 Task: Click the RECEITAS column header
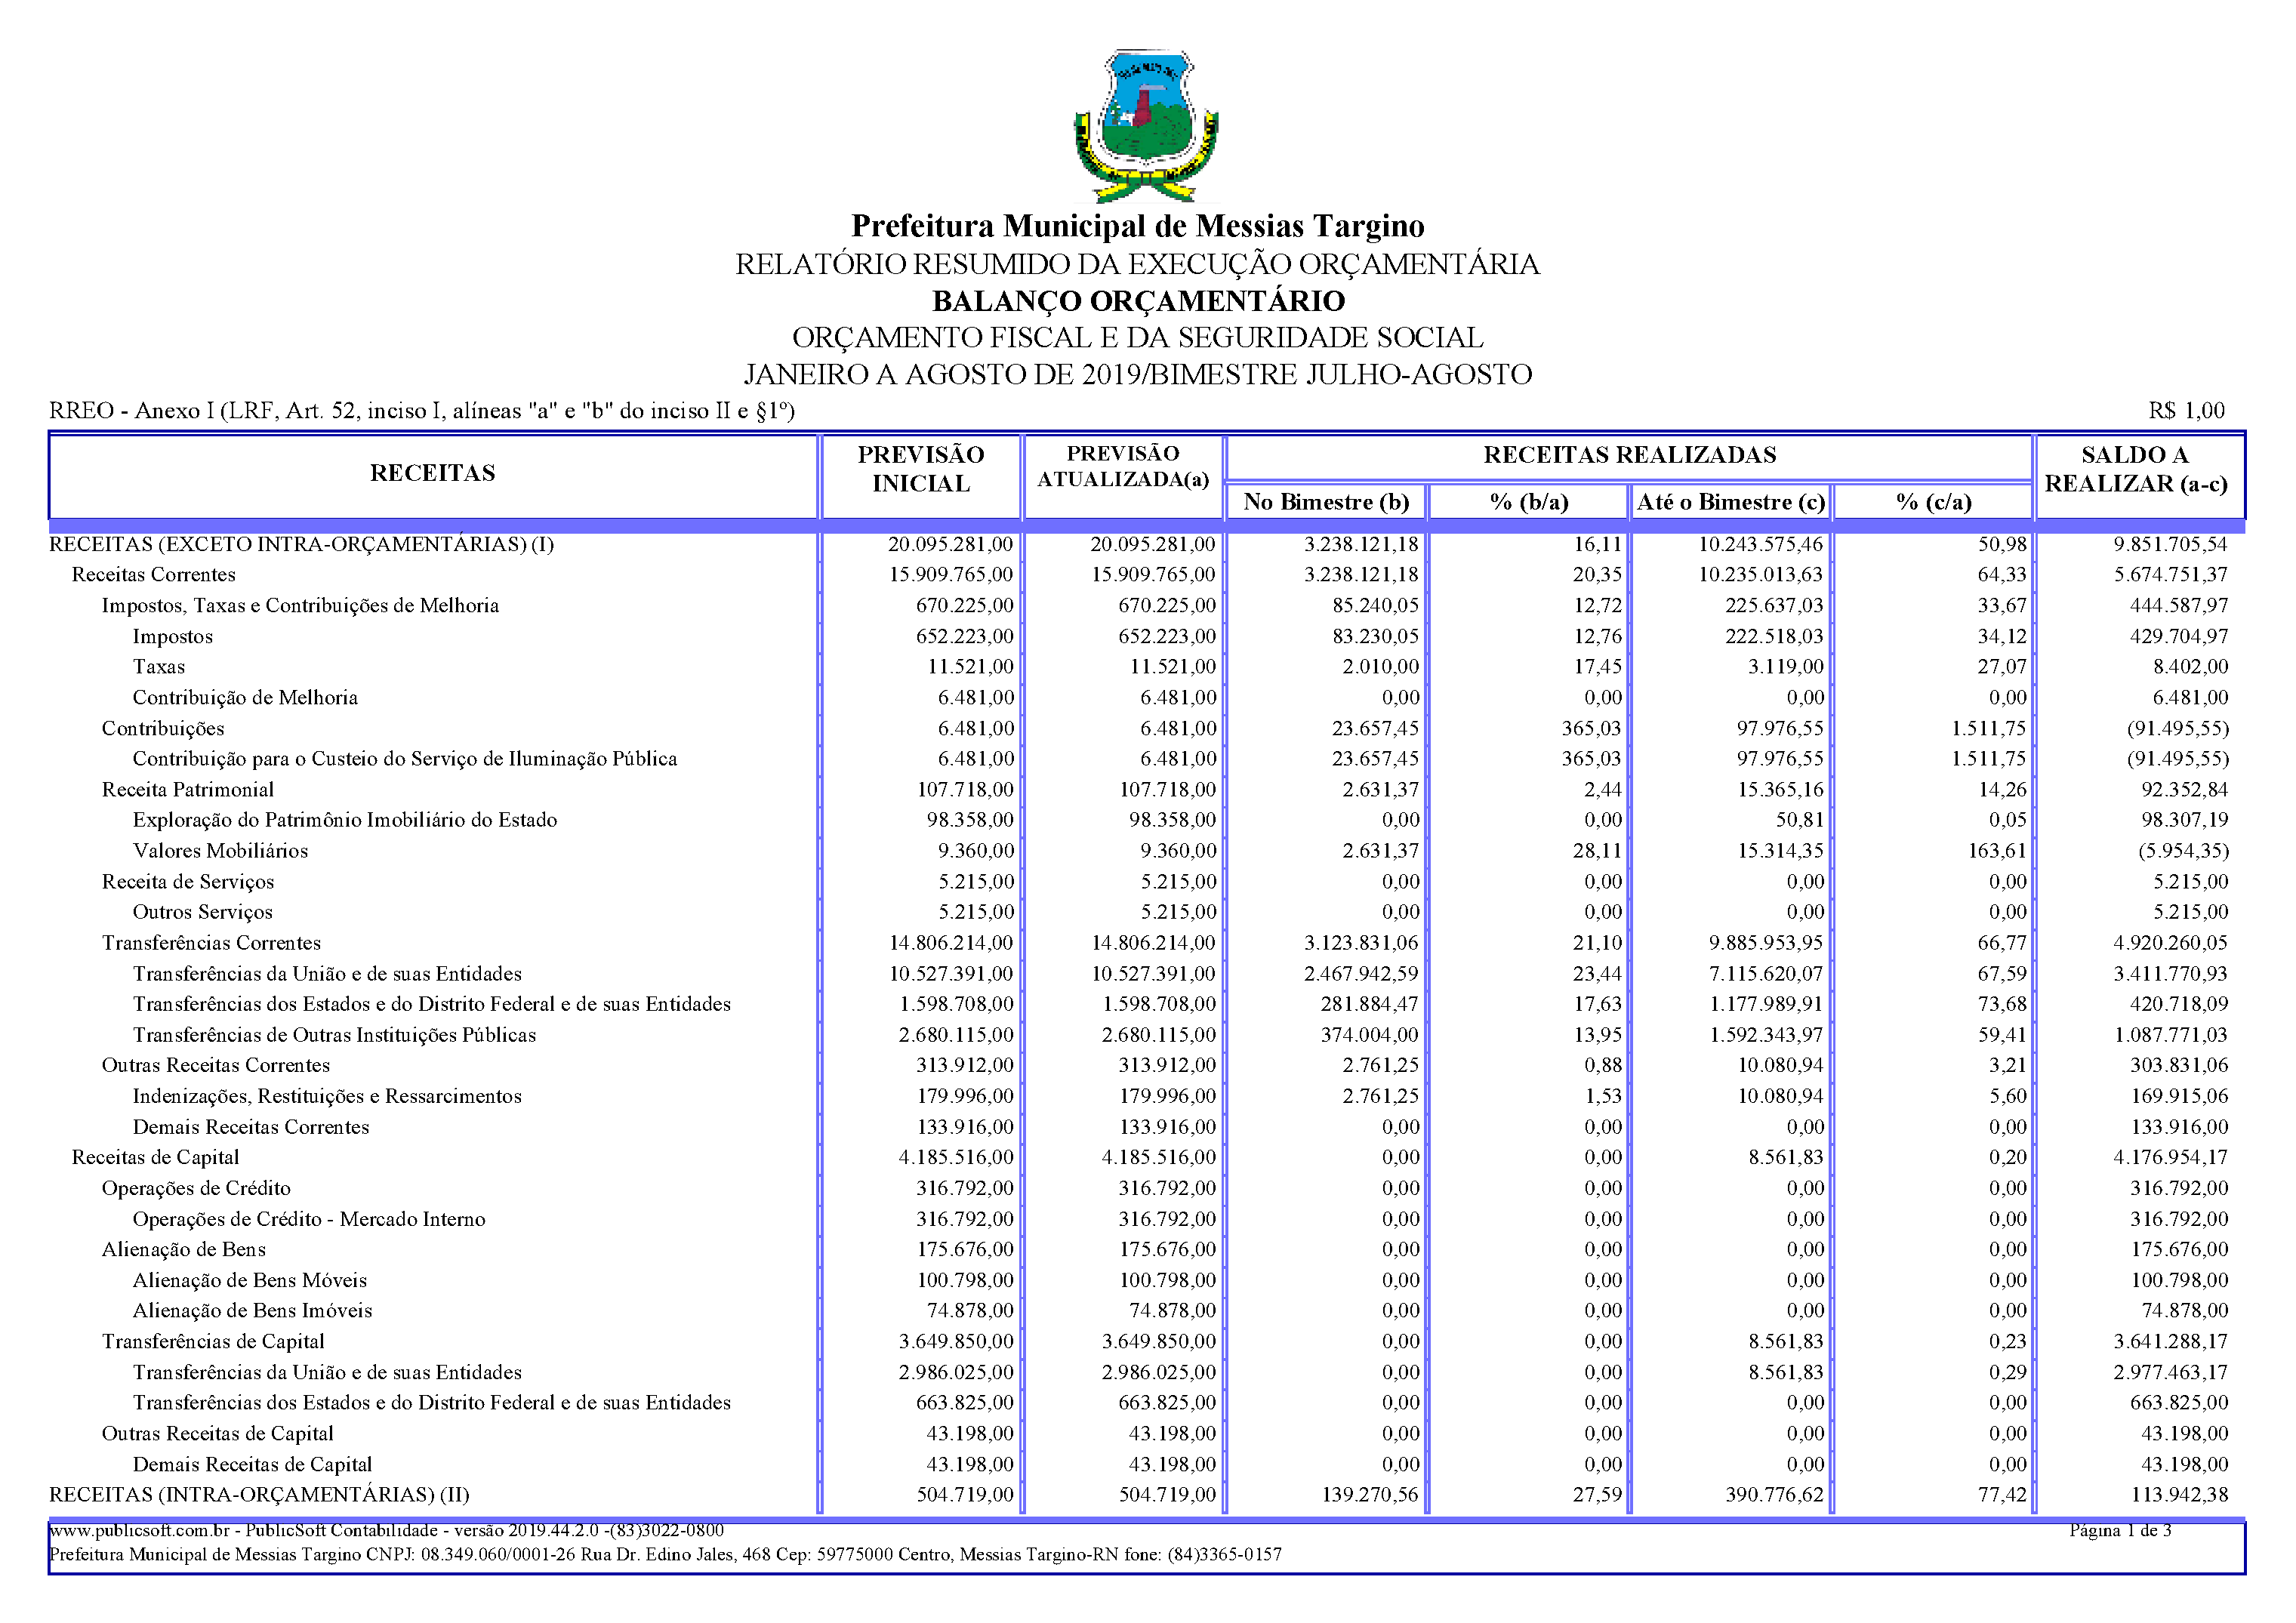432,473
